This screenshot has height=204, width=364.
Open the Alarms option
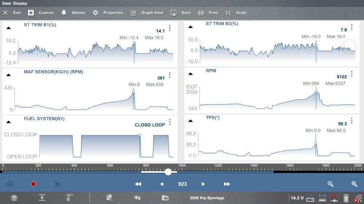73,13
